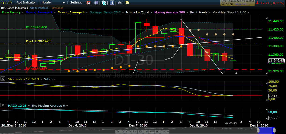Select the Today time range button
The height and width of the screenshot is (134, 286).
pyautogui.click(x=165, y=132)
